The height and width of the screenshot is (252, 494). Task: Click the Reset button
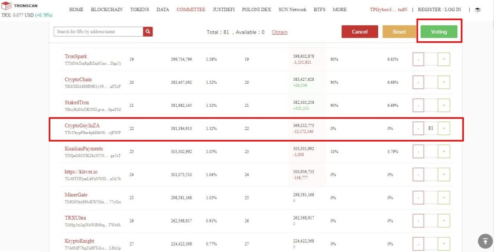click(x=399, y=32)
